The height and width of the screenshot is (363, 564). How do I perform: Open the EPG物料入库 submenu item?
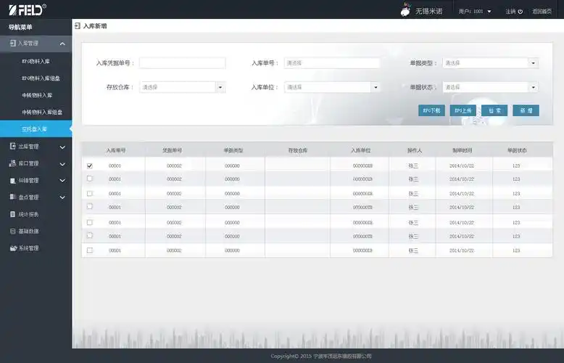pyautogui.click(x=36, y=61)
